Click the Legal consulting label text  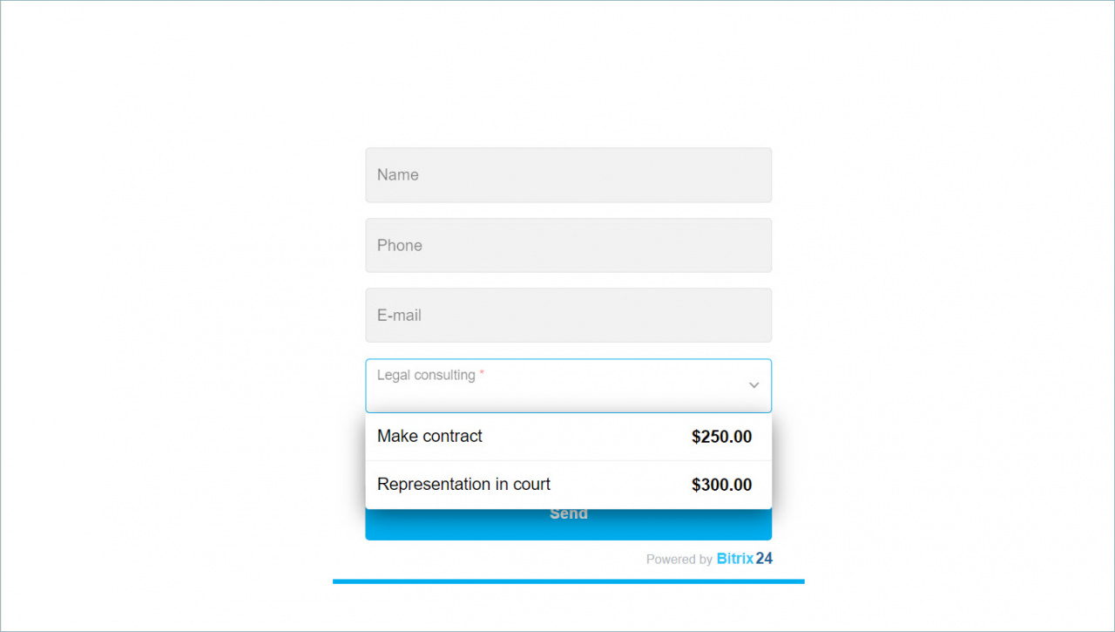pos(426,375)
